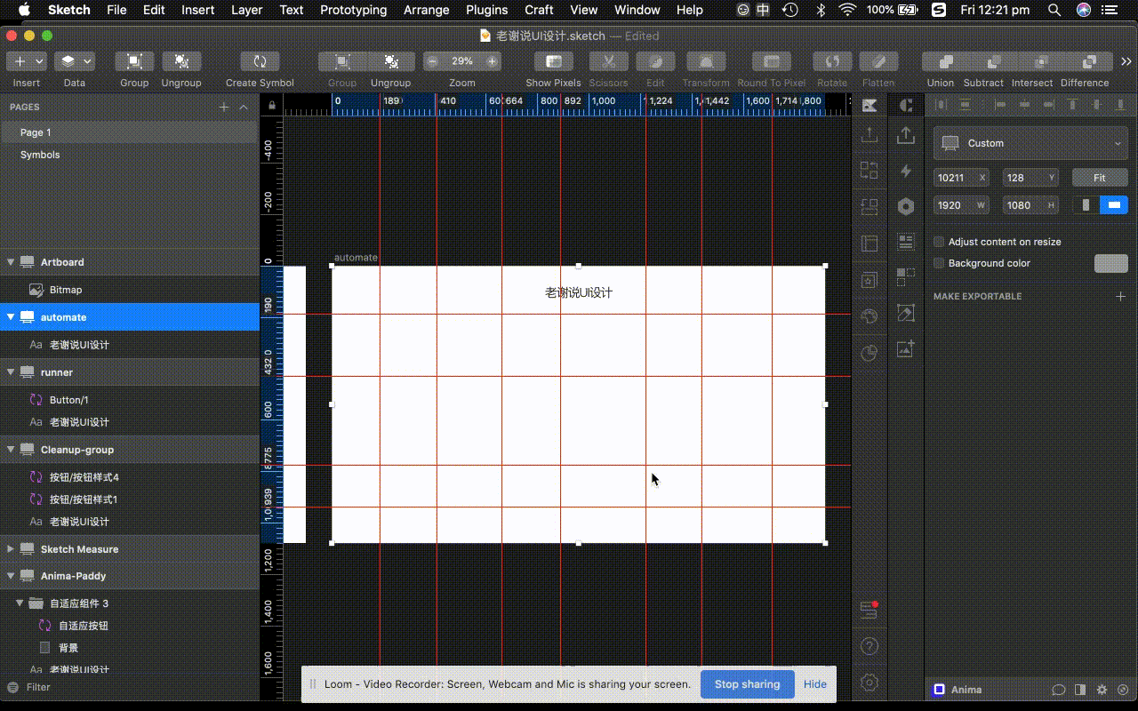Viewport: 1138px width, 711px height.
Task: Click Stop sharing in the Loom bar
Action: 747,684
